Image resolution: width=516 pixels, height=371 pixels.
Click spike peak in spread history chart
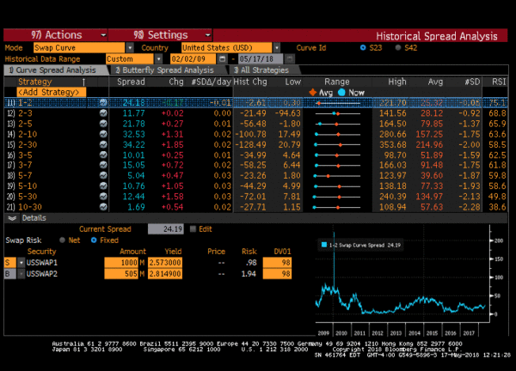pyautogui.click(x=334, y=233)
